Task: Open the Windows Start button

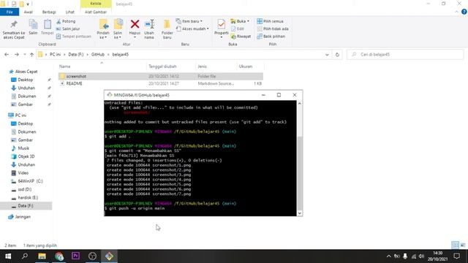Action: click(8, 256)
